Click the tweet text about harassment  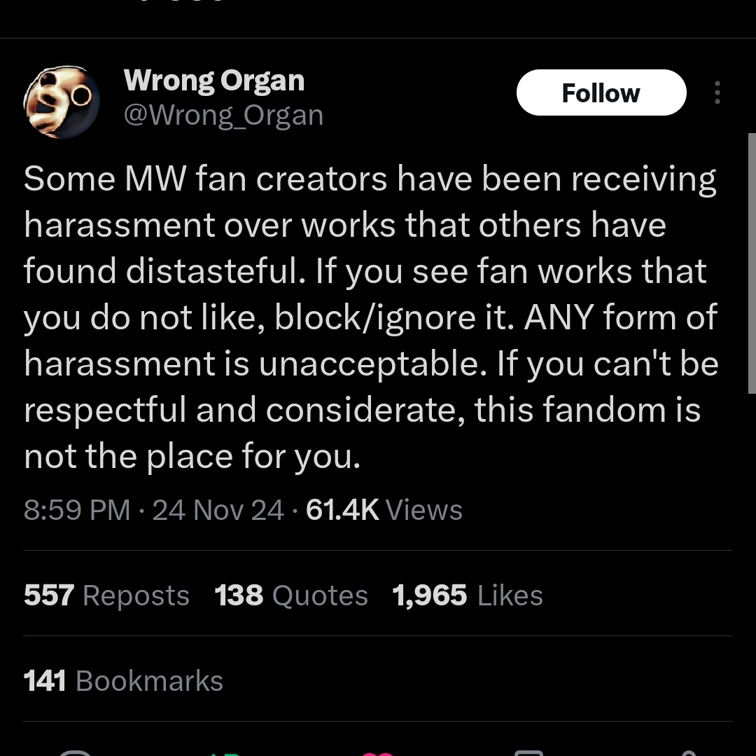tap(371, 317)
